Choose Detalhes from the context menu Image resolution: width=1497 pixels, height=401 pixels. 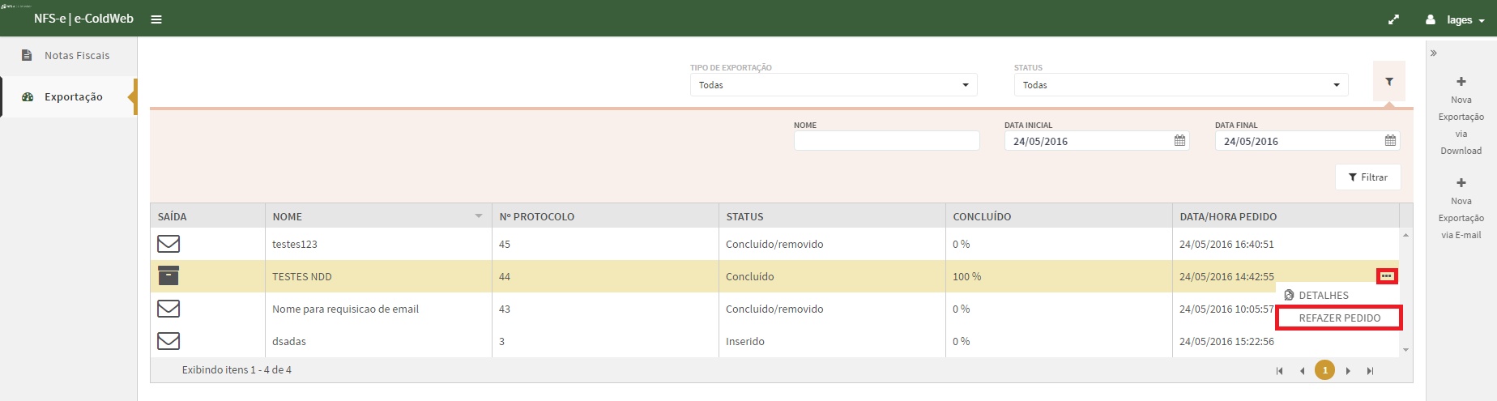(1324, 295)
